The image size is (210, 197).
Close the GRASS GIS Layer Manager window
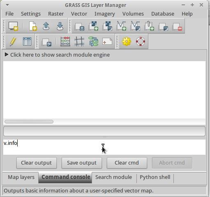(201, 5)
